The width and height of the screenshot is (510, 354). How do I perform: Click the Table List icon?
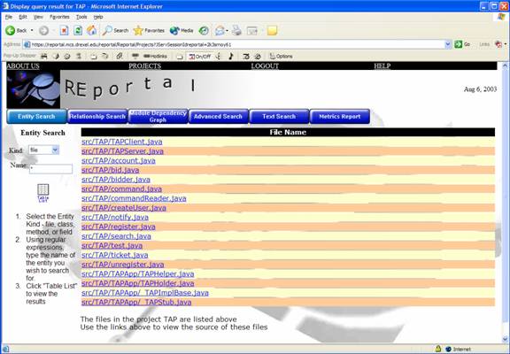pyautogui.click(x=42, y=193)
